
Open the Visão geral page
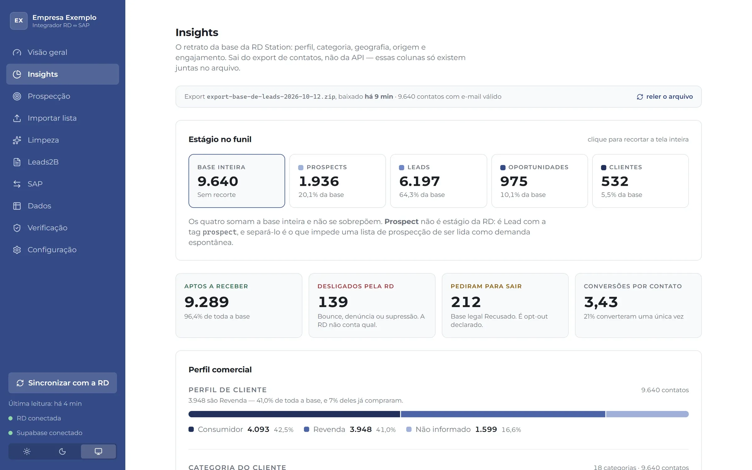pos(63,52)
